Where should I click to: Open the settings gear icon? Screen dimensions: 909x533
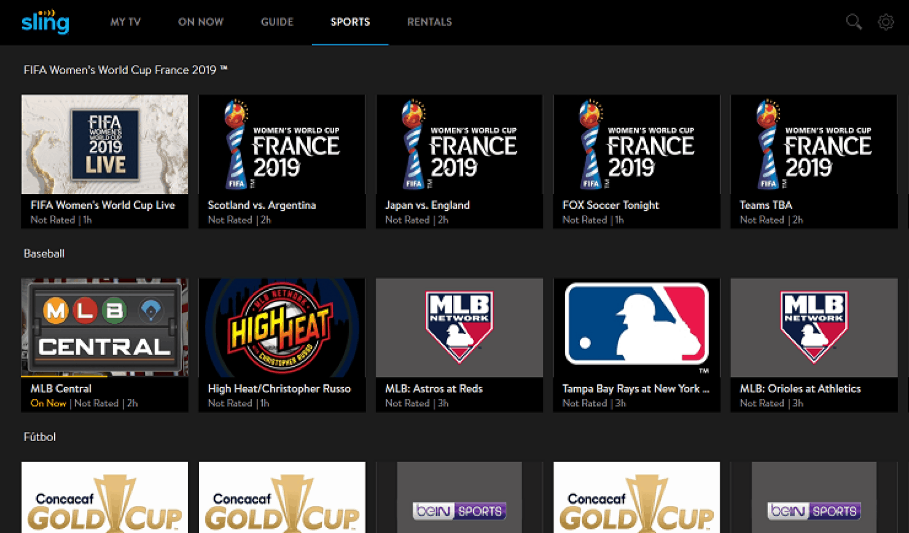[886, 22]
